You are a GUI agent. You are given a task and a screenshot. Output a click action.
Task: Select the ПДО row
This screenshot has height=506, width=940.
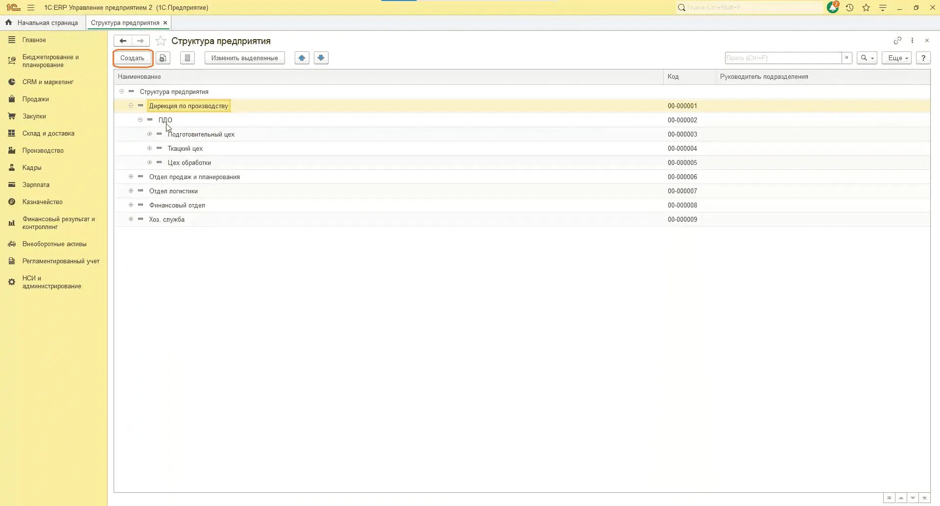tap(522, 120)
